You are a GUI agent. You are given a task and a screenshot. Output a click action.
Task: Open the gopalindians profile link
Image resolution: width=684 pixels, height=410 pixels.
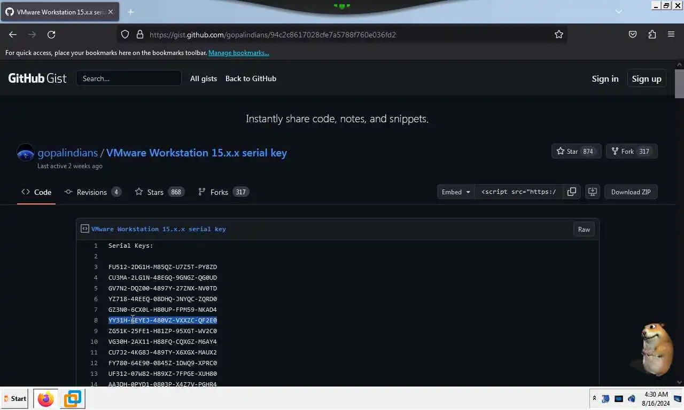(67, 153)
